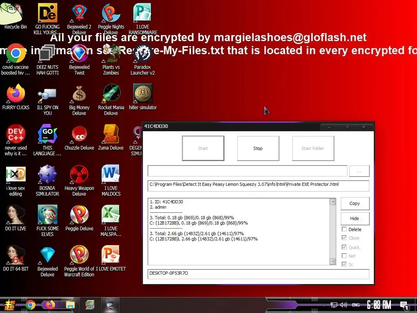Viewport: 417px width, 313px height.
Task: Open Firefox from the taskbar
Action: point(50,305)
